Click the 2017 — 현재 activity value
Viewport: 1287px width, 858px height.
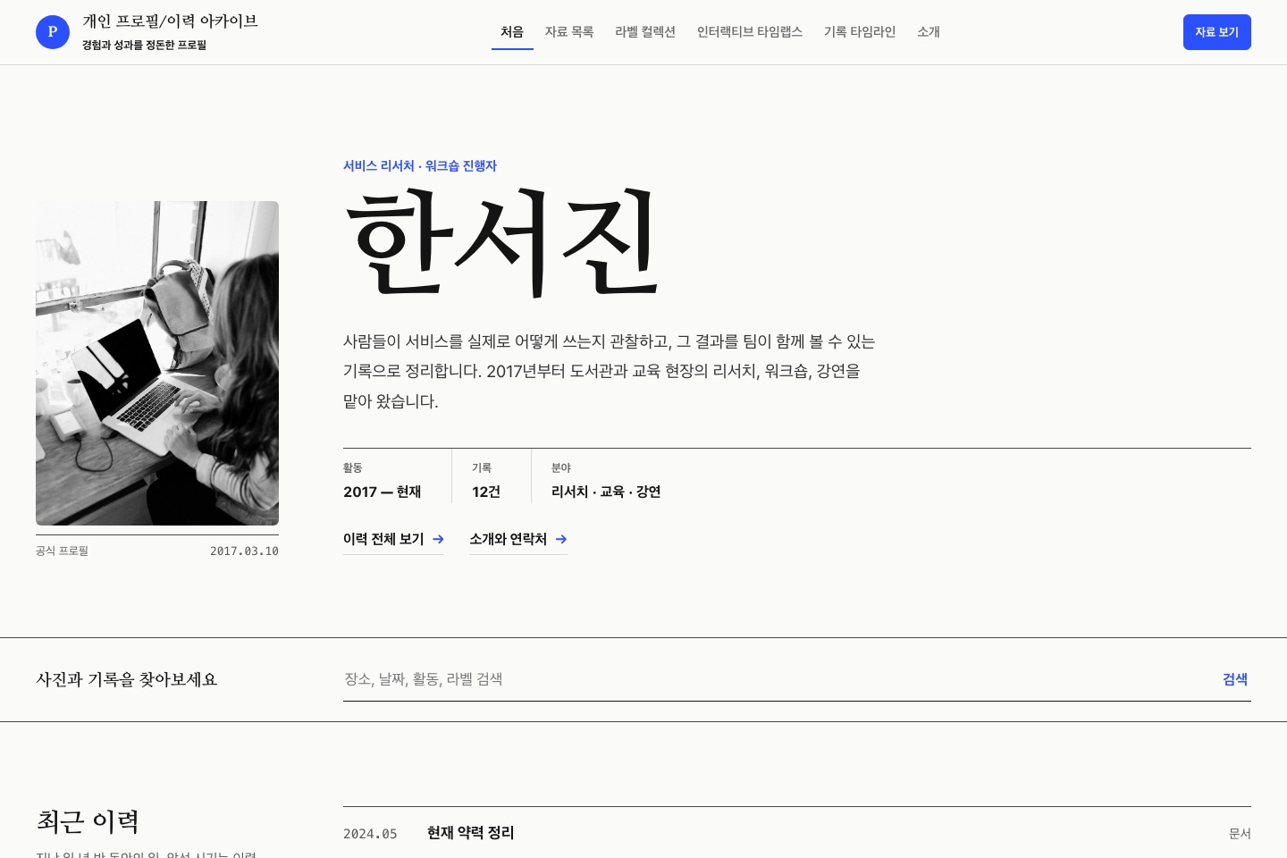click(x=383, y=492)
